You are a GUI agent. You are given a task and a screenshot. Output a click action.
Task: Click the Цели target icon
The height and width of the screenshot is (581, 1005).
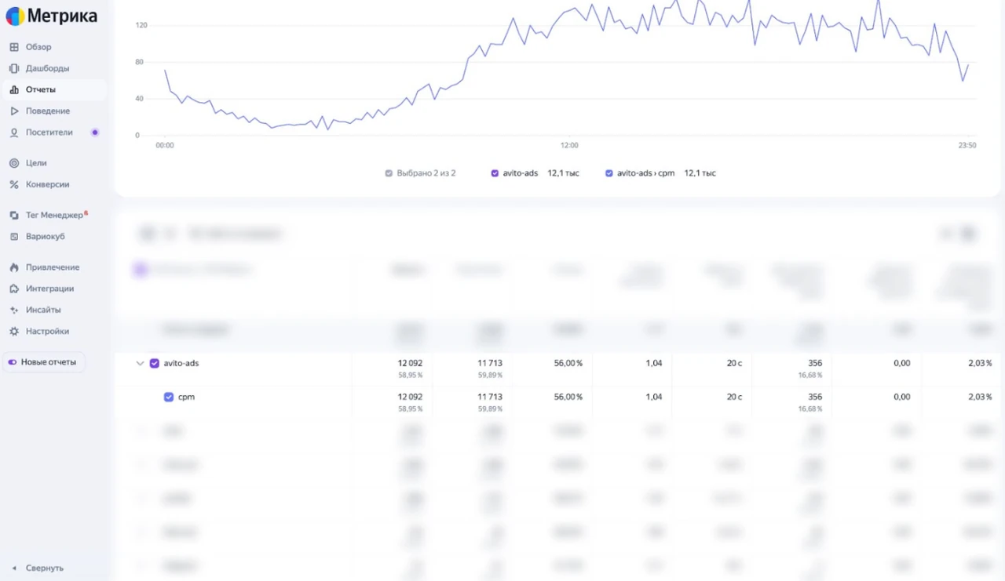tap(14, 163)
